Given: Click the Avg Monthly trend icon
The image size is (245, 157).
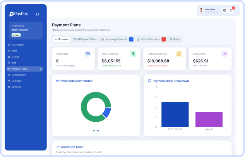Looking at the screenshot, I should (224, 54).
